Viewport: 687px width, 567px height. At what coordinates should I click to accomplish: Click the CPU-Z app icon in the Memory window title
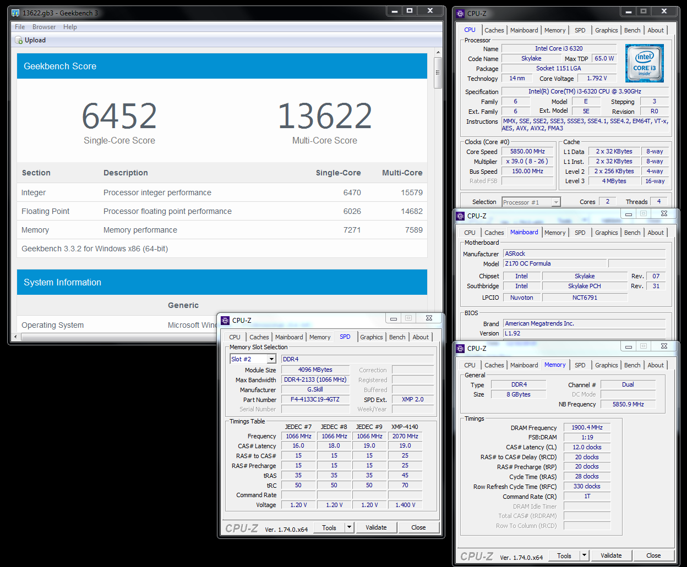pos(461,348)
